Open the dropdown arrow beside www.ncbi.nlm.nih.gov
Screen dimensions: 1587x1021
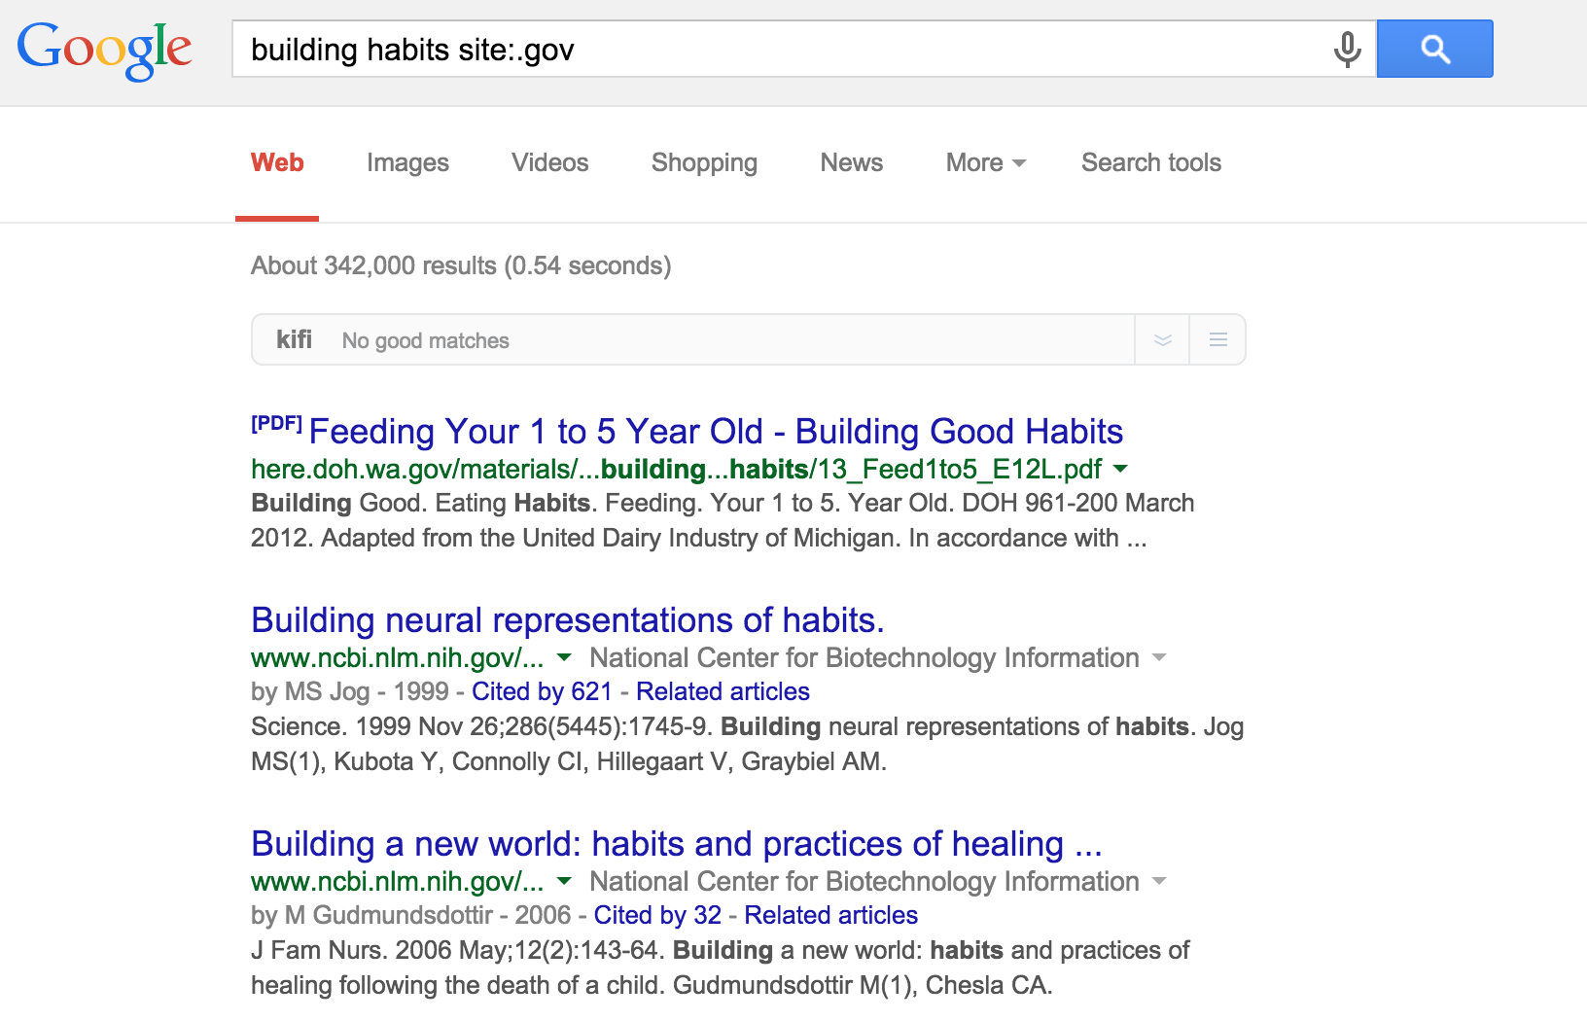pyautogui.click(x=564, y=658)
